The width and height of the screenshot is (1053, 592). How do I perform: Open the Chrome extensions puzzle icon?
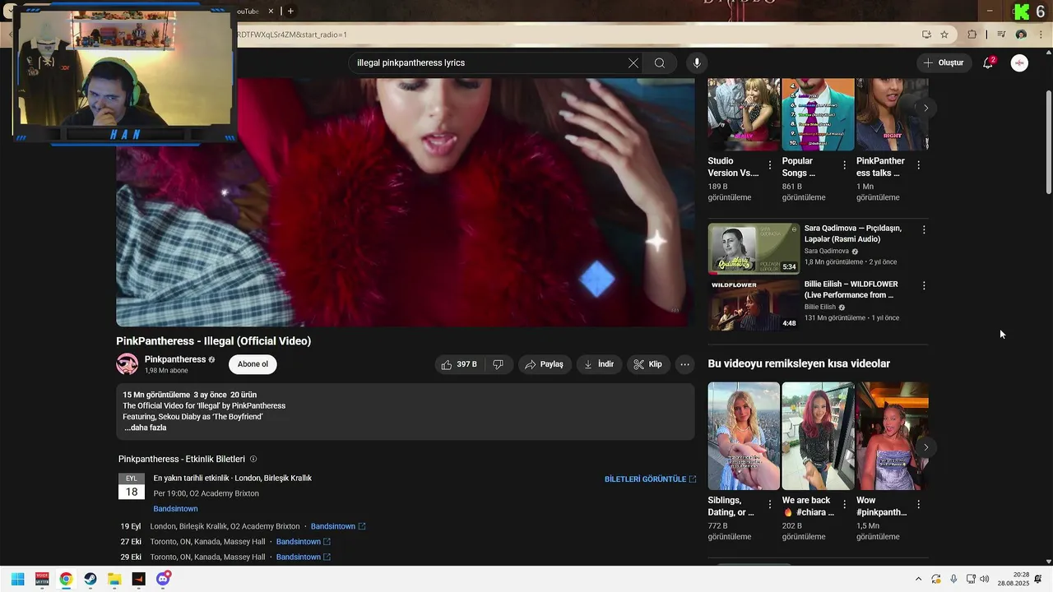(972, 35)
